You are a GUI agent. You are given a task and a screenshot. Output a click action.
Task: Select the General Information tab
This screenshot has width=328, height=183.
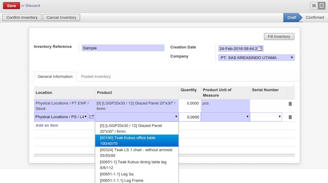(x=55, y=77)
